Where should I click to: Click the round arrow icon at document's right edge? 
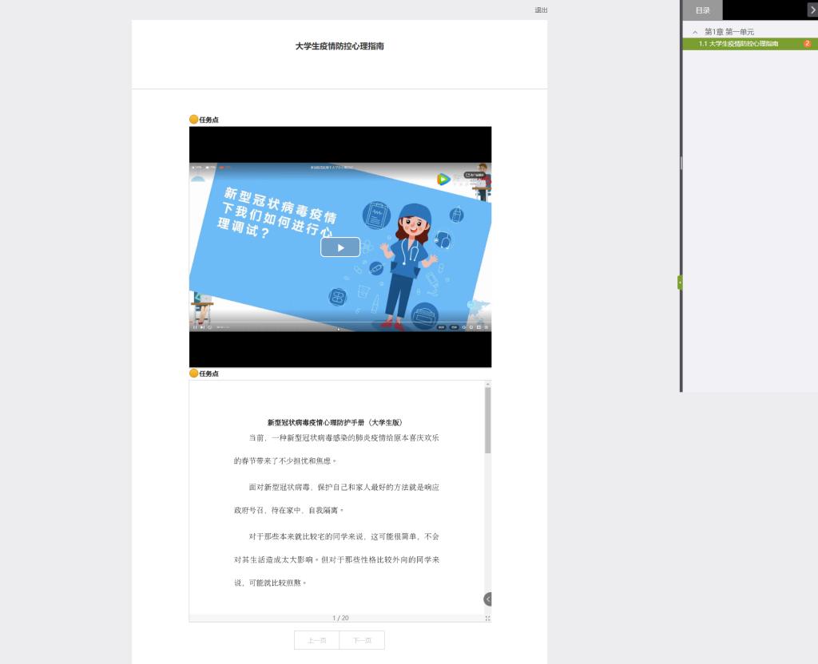tap(487, 599)
